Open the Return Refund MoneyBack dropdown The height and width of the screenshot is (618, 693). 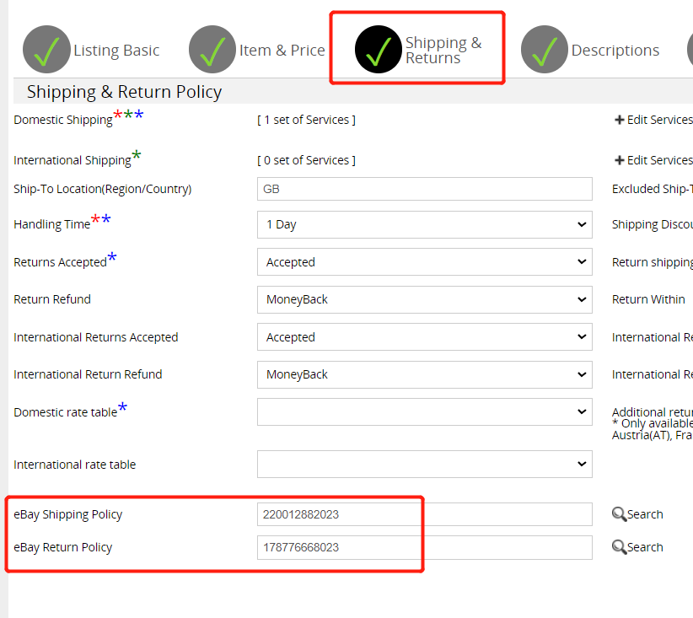point(425,299)
